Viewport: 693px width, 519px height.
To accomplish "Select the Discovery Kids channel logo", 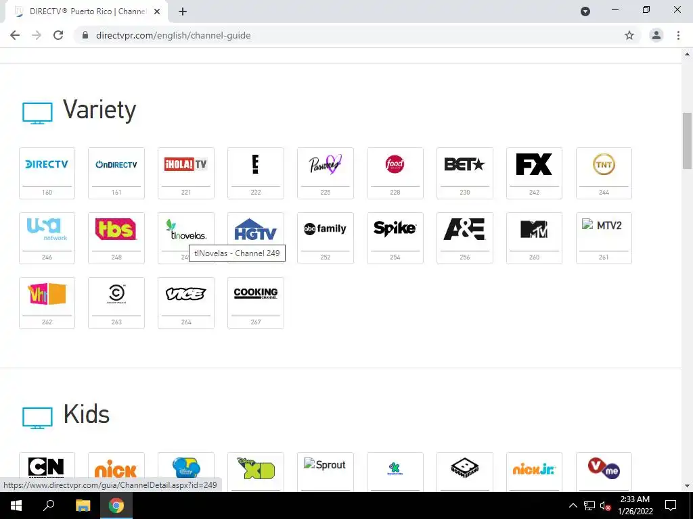I will [x=395, y=469].
